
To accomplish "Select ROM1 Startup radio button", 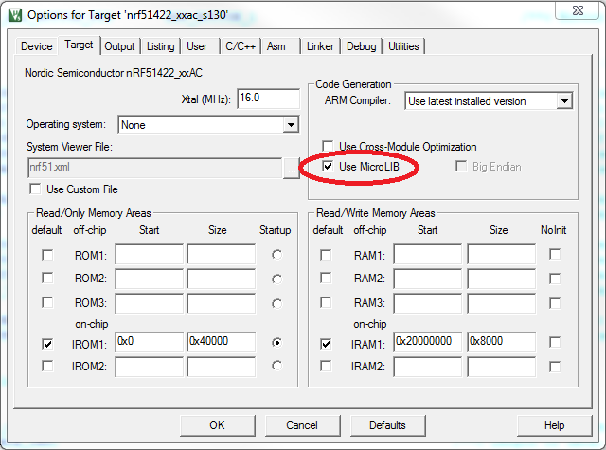I will point(276,255).
